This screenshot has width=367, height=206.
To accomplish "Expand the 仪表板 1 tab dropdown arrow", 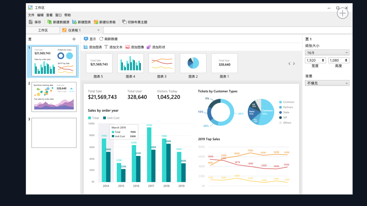I will (x=98, y=30).
